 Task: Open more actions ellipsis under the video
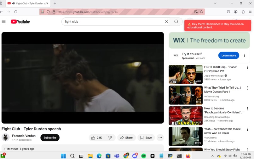point(160,138)
